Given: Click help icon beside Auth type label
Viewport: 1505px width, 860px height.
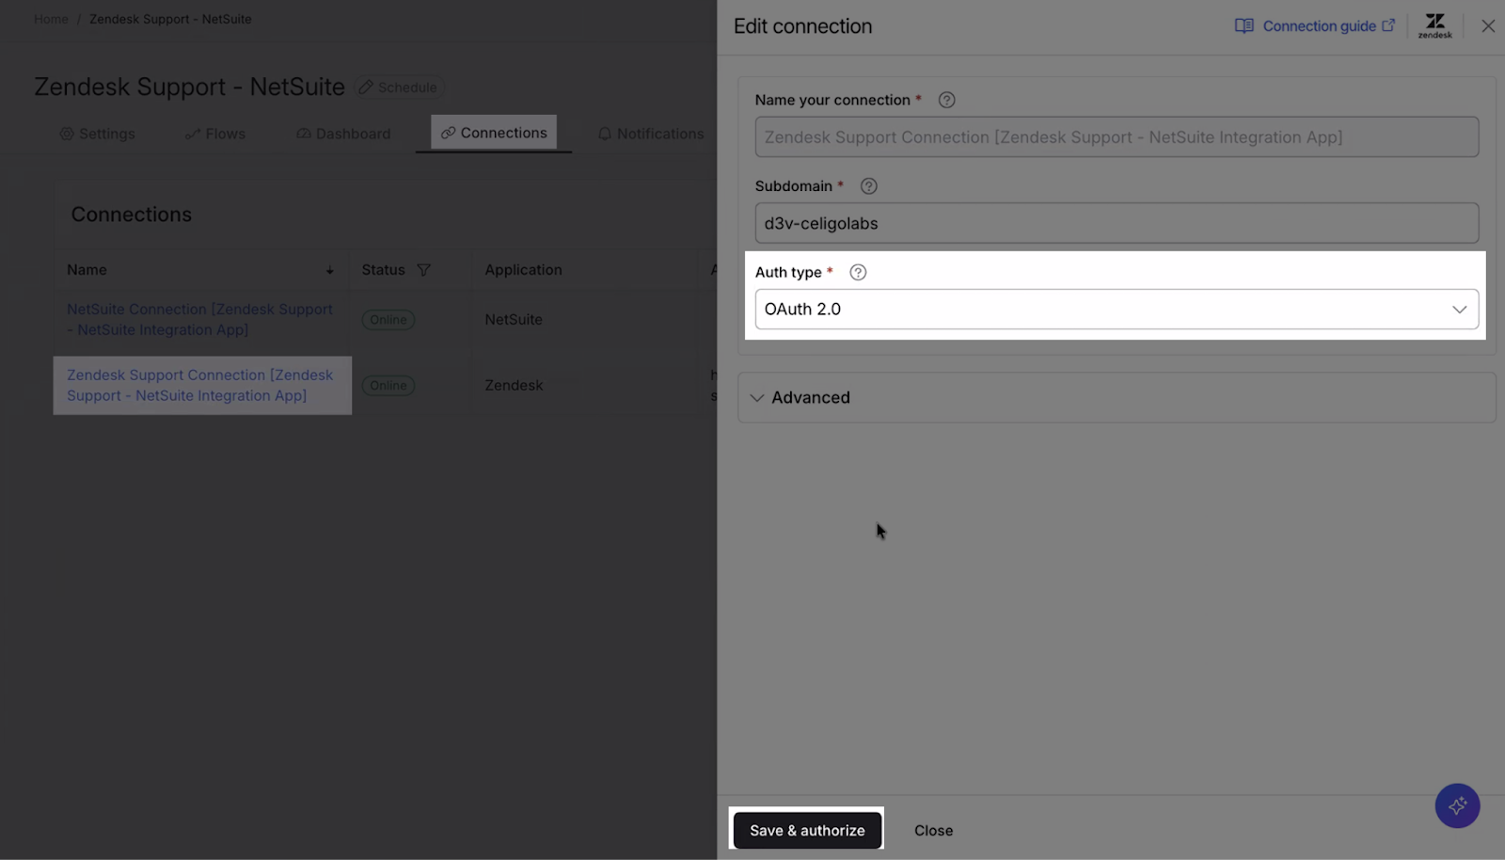Looking at the screenshot, I should point(858,272).
